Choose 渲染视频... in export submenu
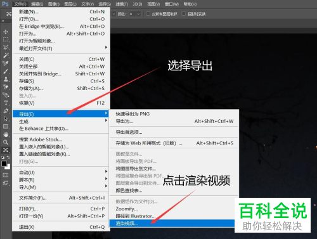The height and width of the screenshot is (239, 317). click(172, 223)
